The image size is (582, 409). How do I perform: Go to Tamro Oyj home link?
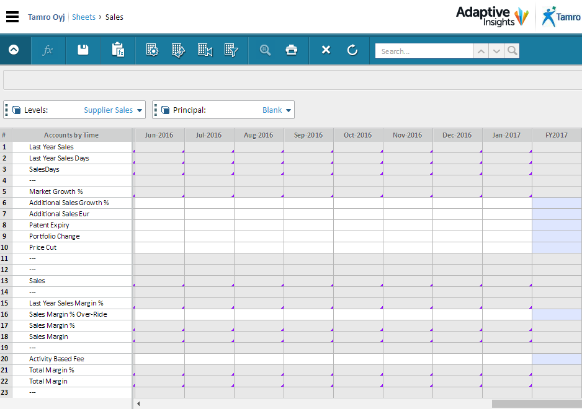point(47,17)
